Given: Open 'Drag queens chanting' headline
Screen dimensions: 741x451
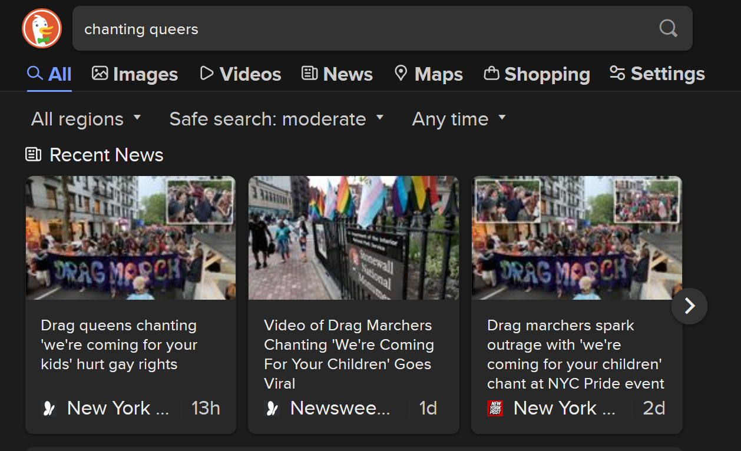Looking at the screenshot, I should tap(119, 345).
